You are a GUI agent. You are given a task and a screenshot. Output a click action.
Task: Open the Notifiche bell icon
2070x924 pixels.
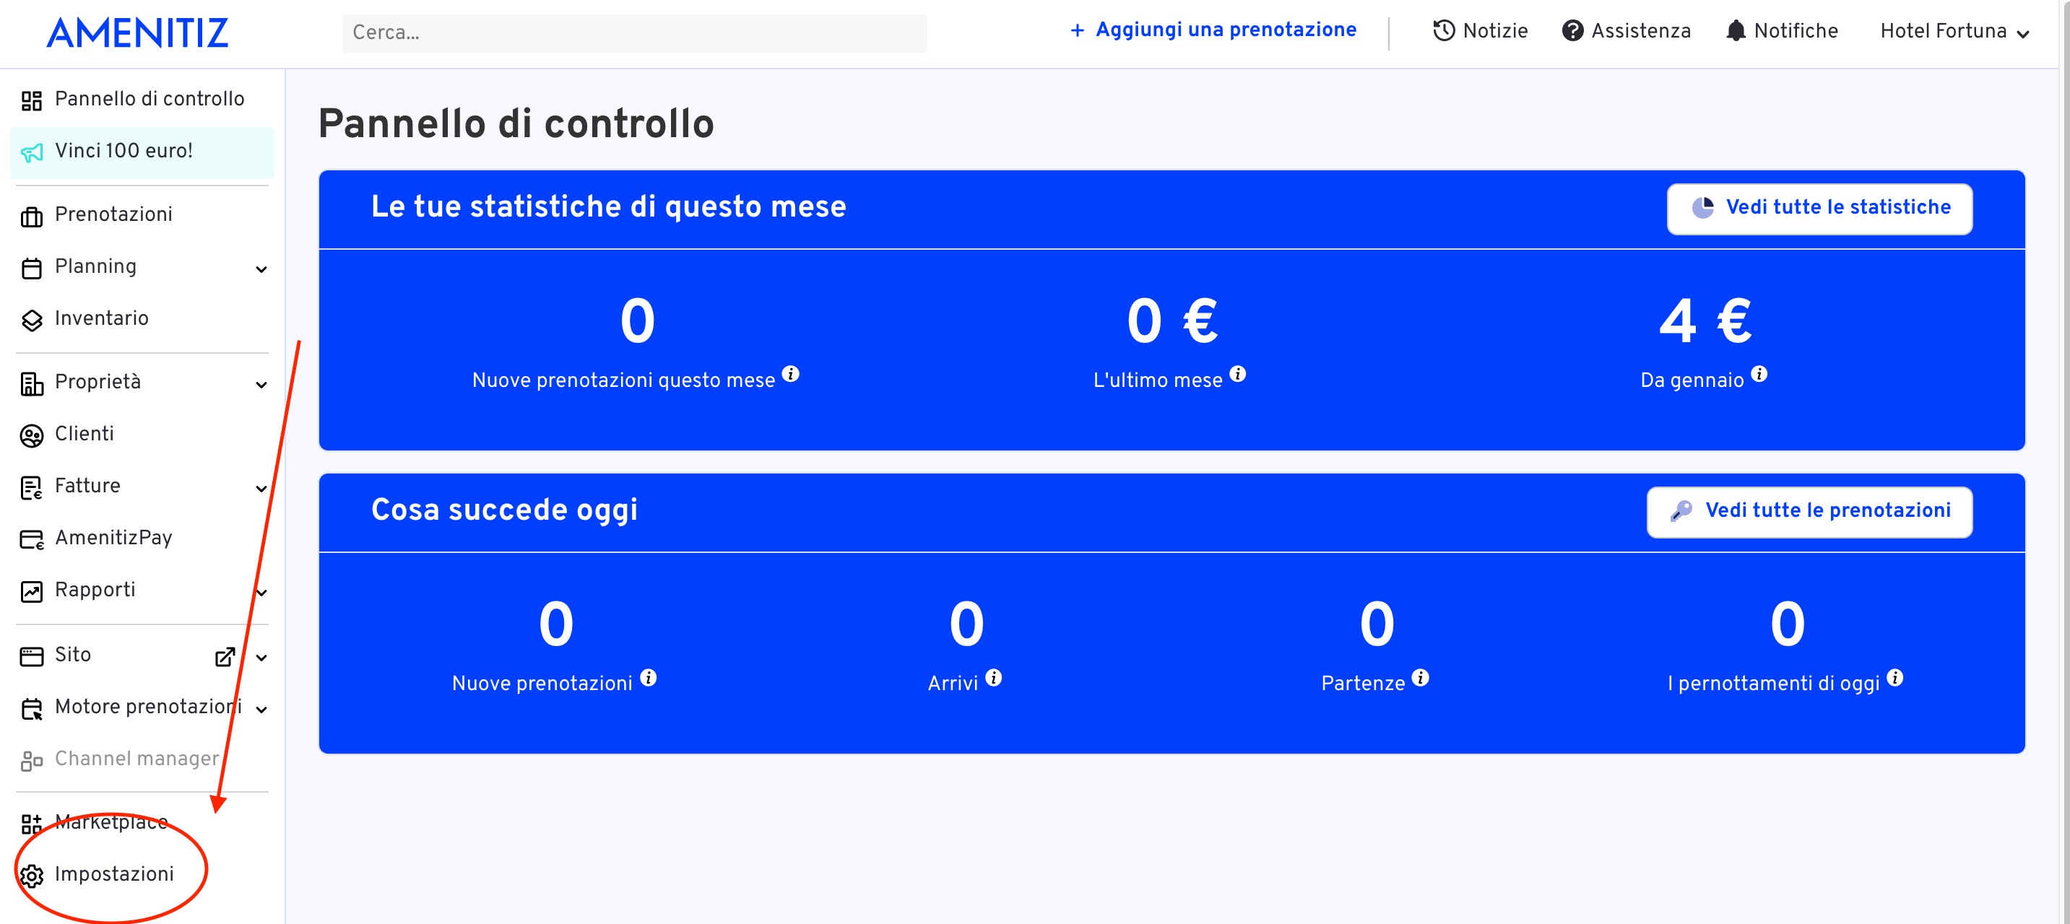pos(1736,30)
